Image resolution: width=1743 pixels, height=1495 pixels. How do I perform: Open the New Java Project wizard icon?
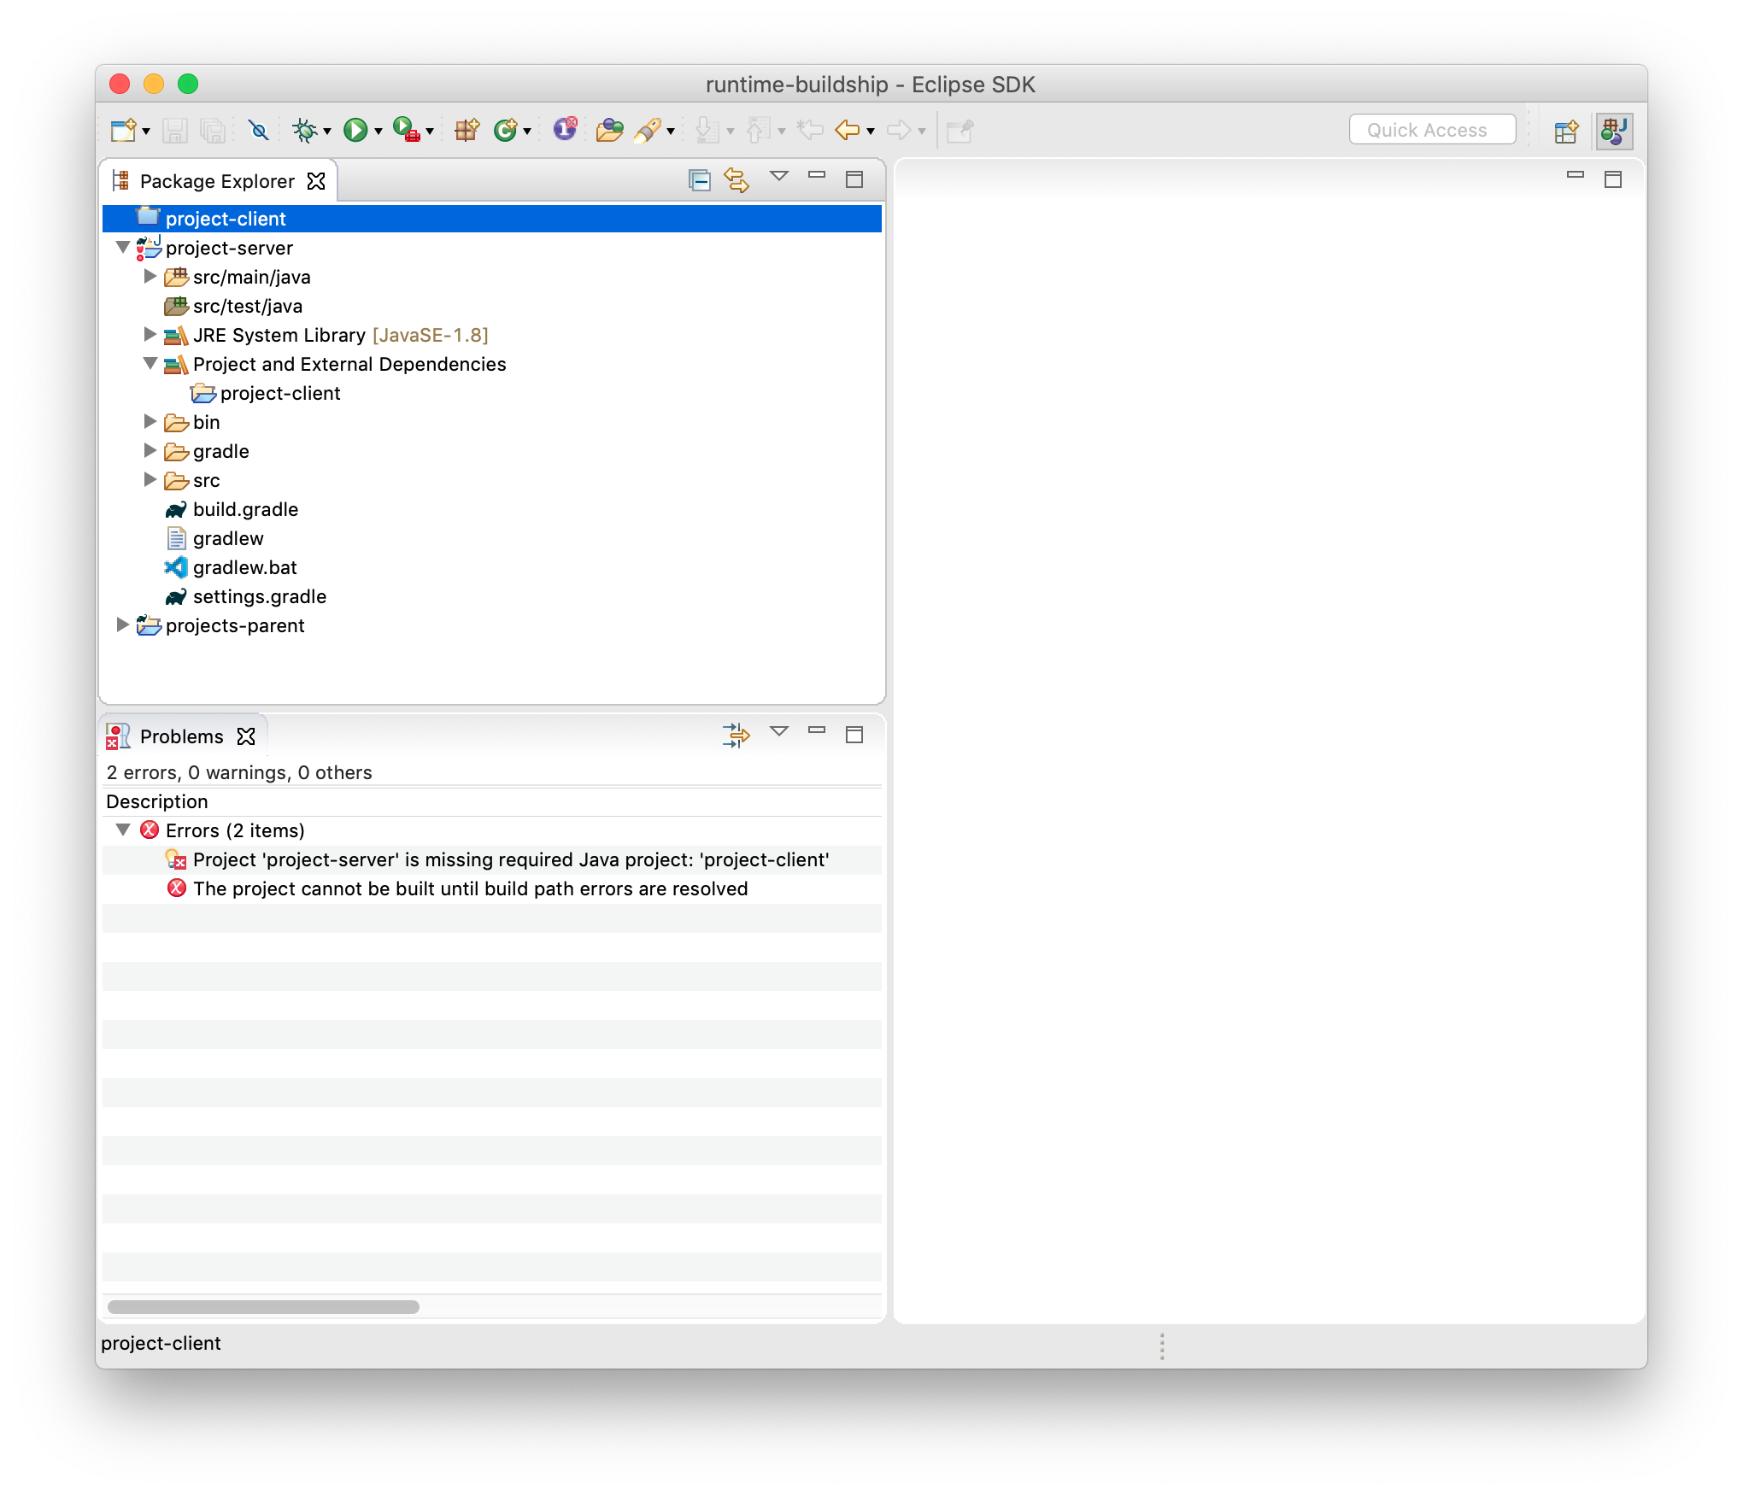coord(467,130)
